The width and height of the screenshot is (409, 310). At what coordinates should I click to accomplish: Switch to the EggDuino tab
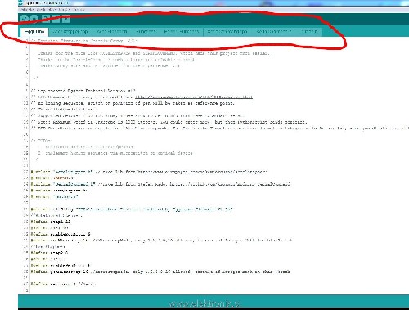click(34, 32)
